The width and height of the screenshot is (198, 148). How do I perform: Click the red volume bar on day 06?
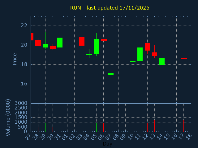point(103,127)
